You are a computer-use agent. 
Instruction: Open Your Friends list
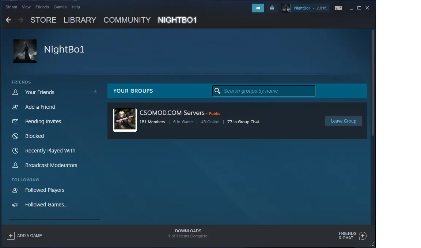coord(40,92)
